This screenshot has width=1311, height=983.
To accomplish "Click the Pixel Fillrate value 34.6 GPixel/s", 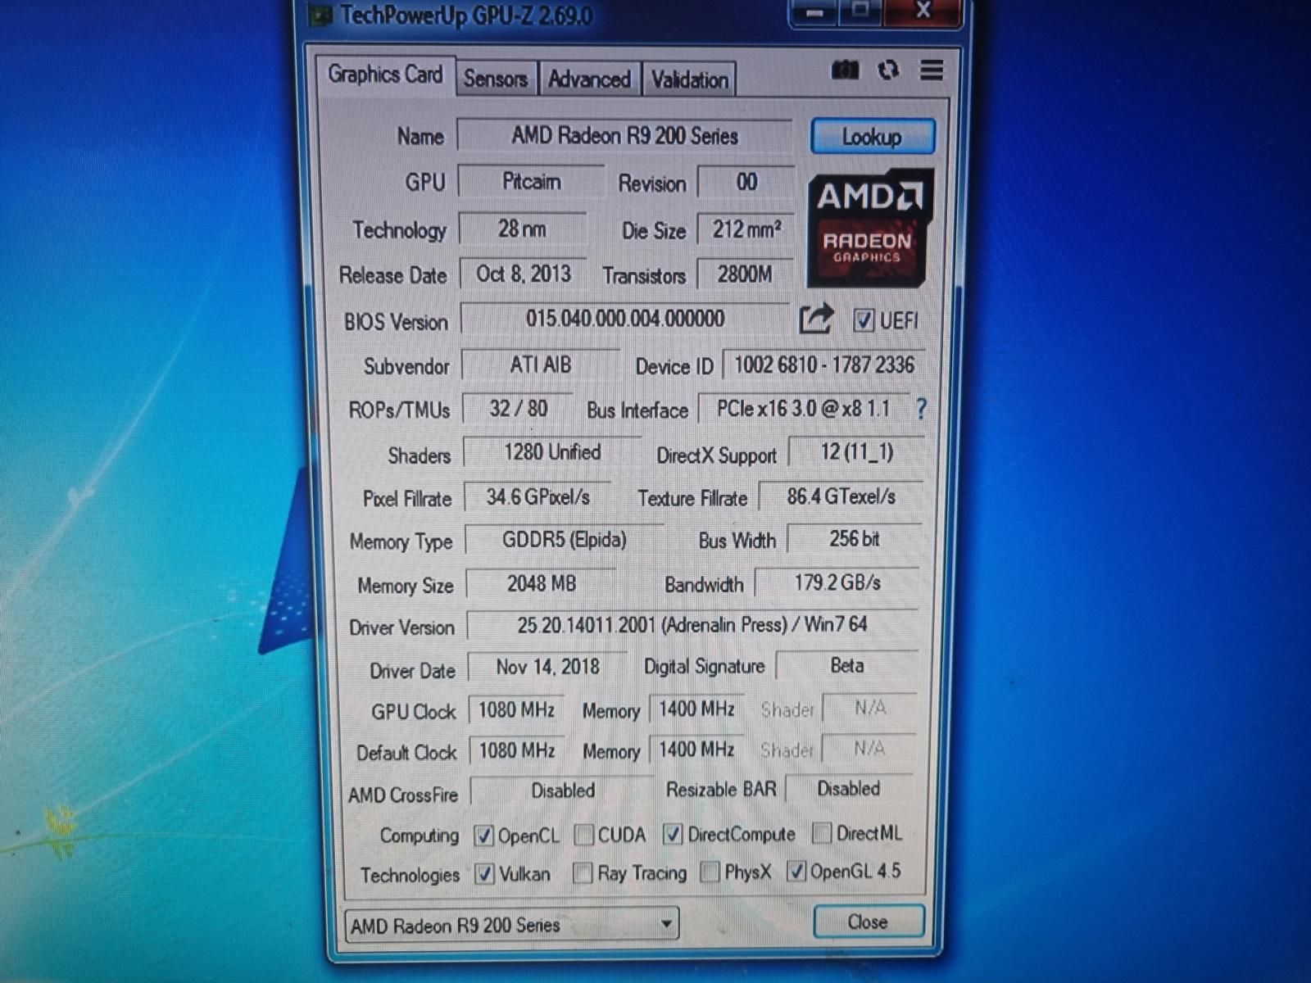I will pyautogui.click(x=538, y=496).
